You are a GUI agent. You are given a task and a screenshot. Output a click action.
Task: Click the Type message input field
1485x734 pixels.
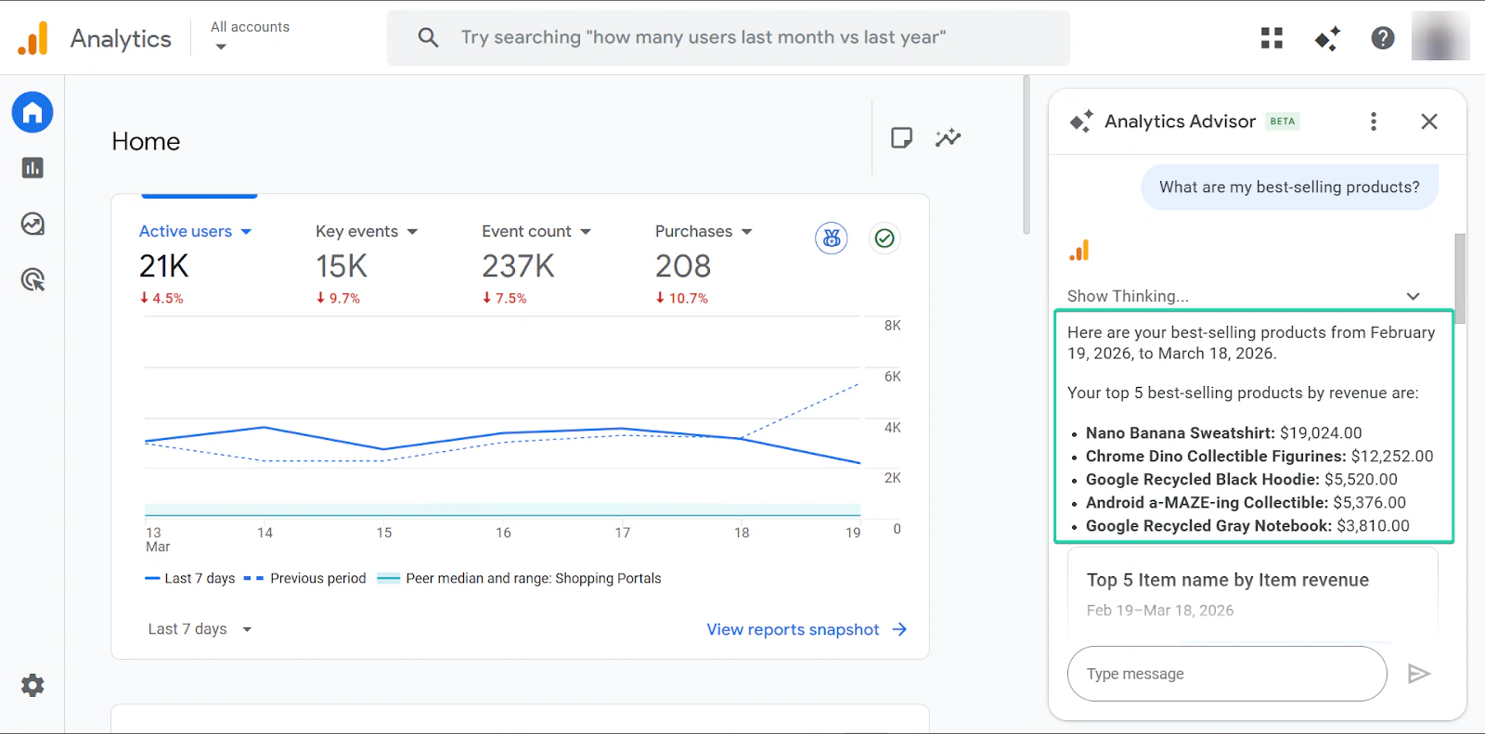1227,674
